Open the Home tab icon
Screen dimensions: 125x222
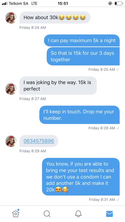tap(16, 213)
